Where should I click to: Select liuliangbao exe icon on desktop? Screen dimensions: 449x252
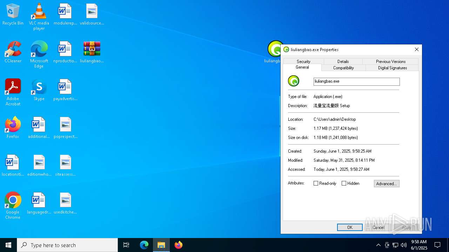pyautogui.click(x=274, y=52)
